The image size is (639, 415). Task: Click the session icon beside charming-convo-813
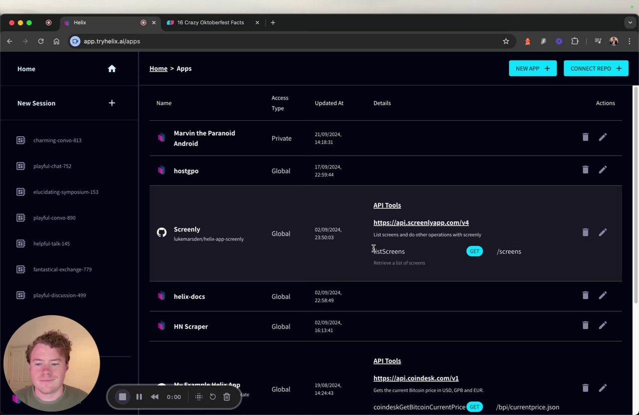(x=20, y=140)
